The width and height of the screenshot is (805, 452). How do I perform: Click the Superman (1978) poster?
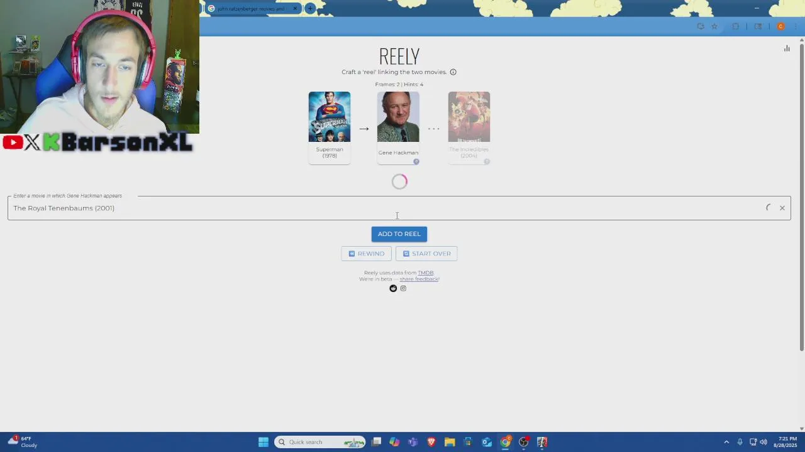(x=330, y=117)
